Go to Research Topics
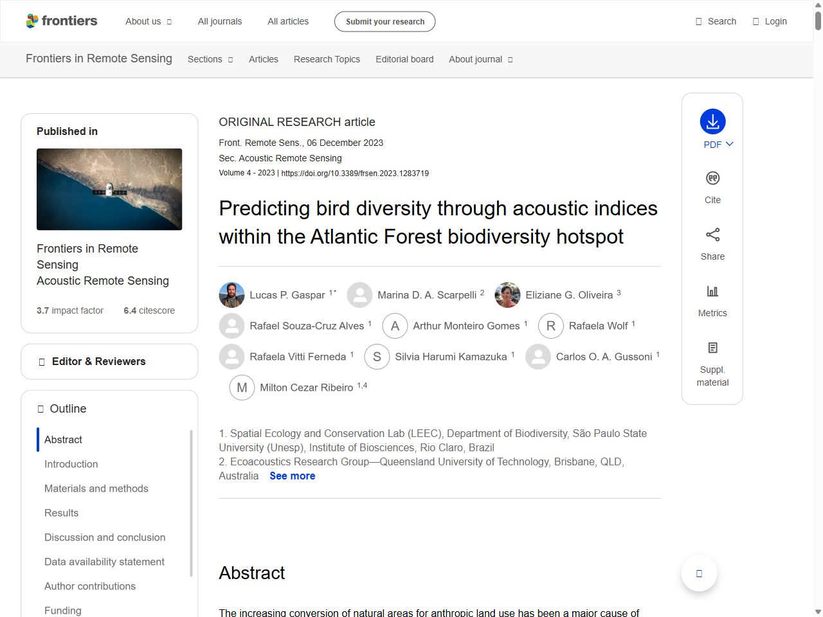The height and width of the screenshot is (617, 823). (327, 59)
